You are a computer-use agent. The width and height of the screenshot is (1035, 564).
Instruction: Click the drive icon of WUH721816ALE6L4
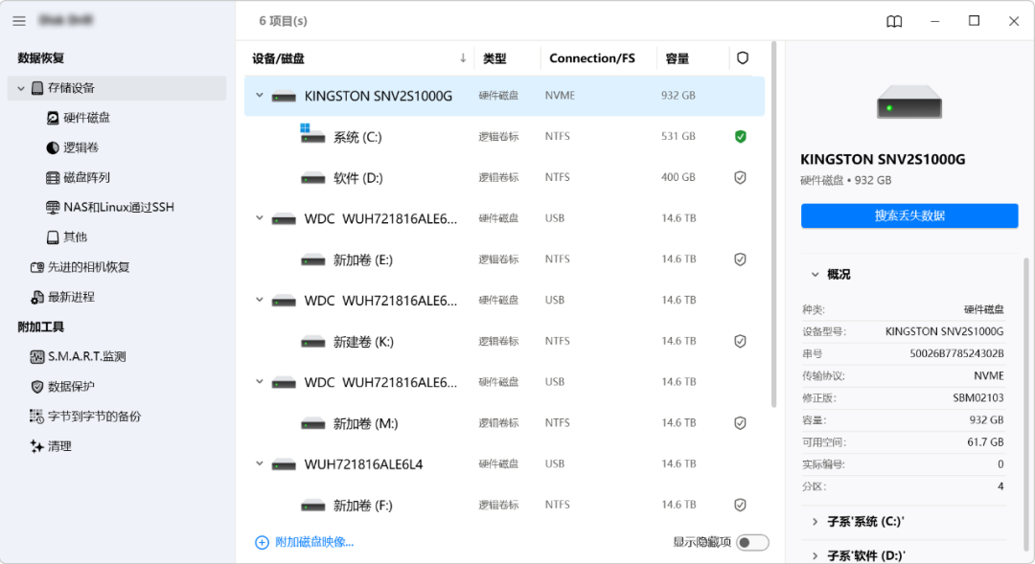[x=284, y=465]
